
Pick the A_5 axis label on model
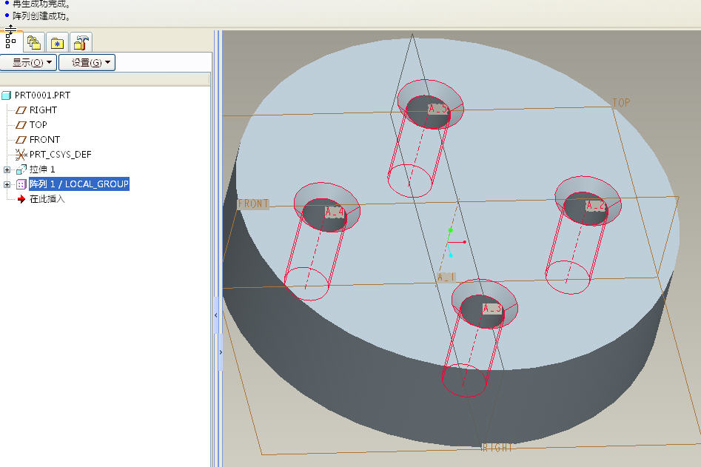(x=437, y=109)
